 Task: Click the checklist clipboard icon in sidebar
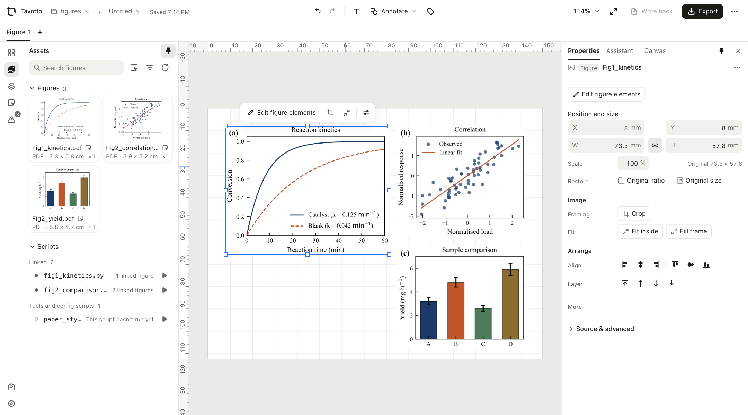(x=11, y=387)
